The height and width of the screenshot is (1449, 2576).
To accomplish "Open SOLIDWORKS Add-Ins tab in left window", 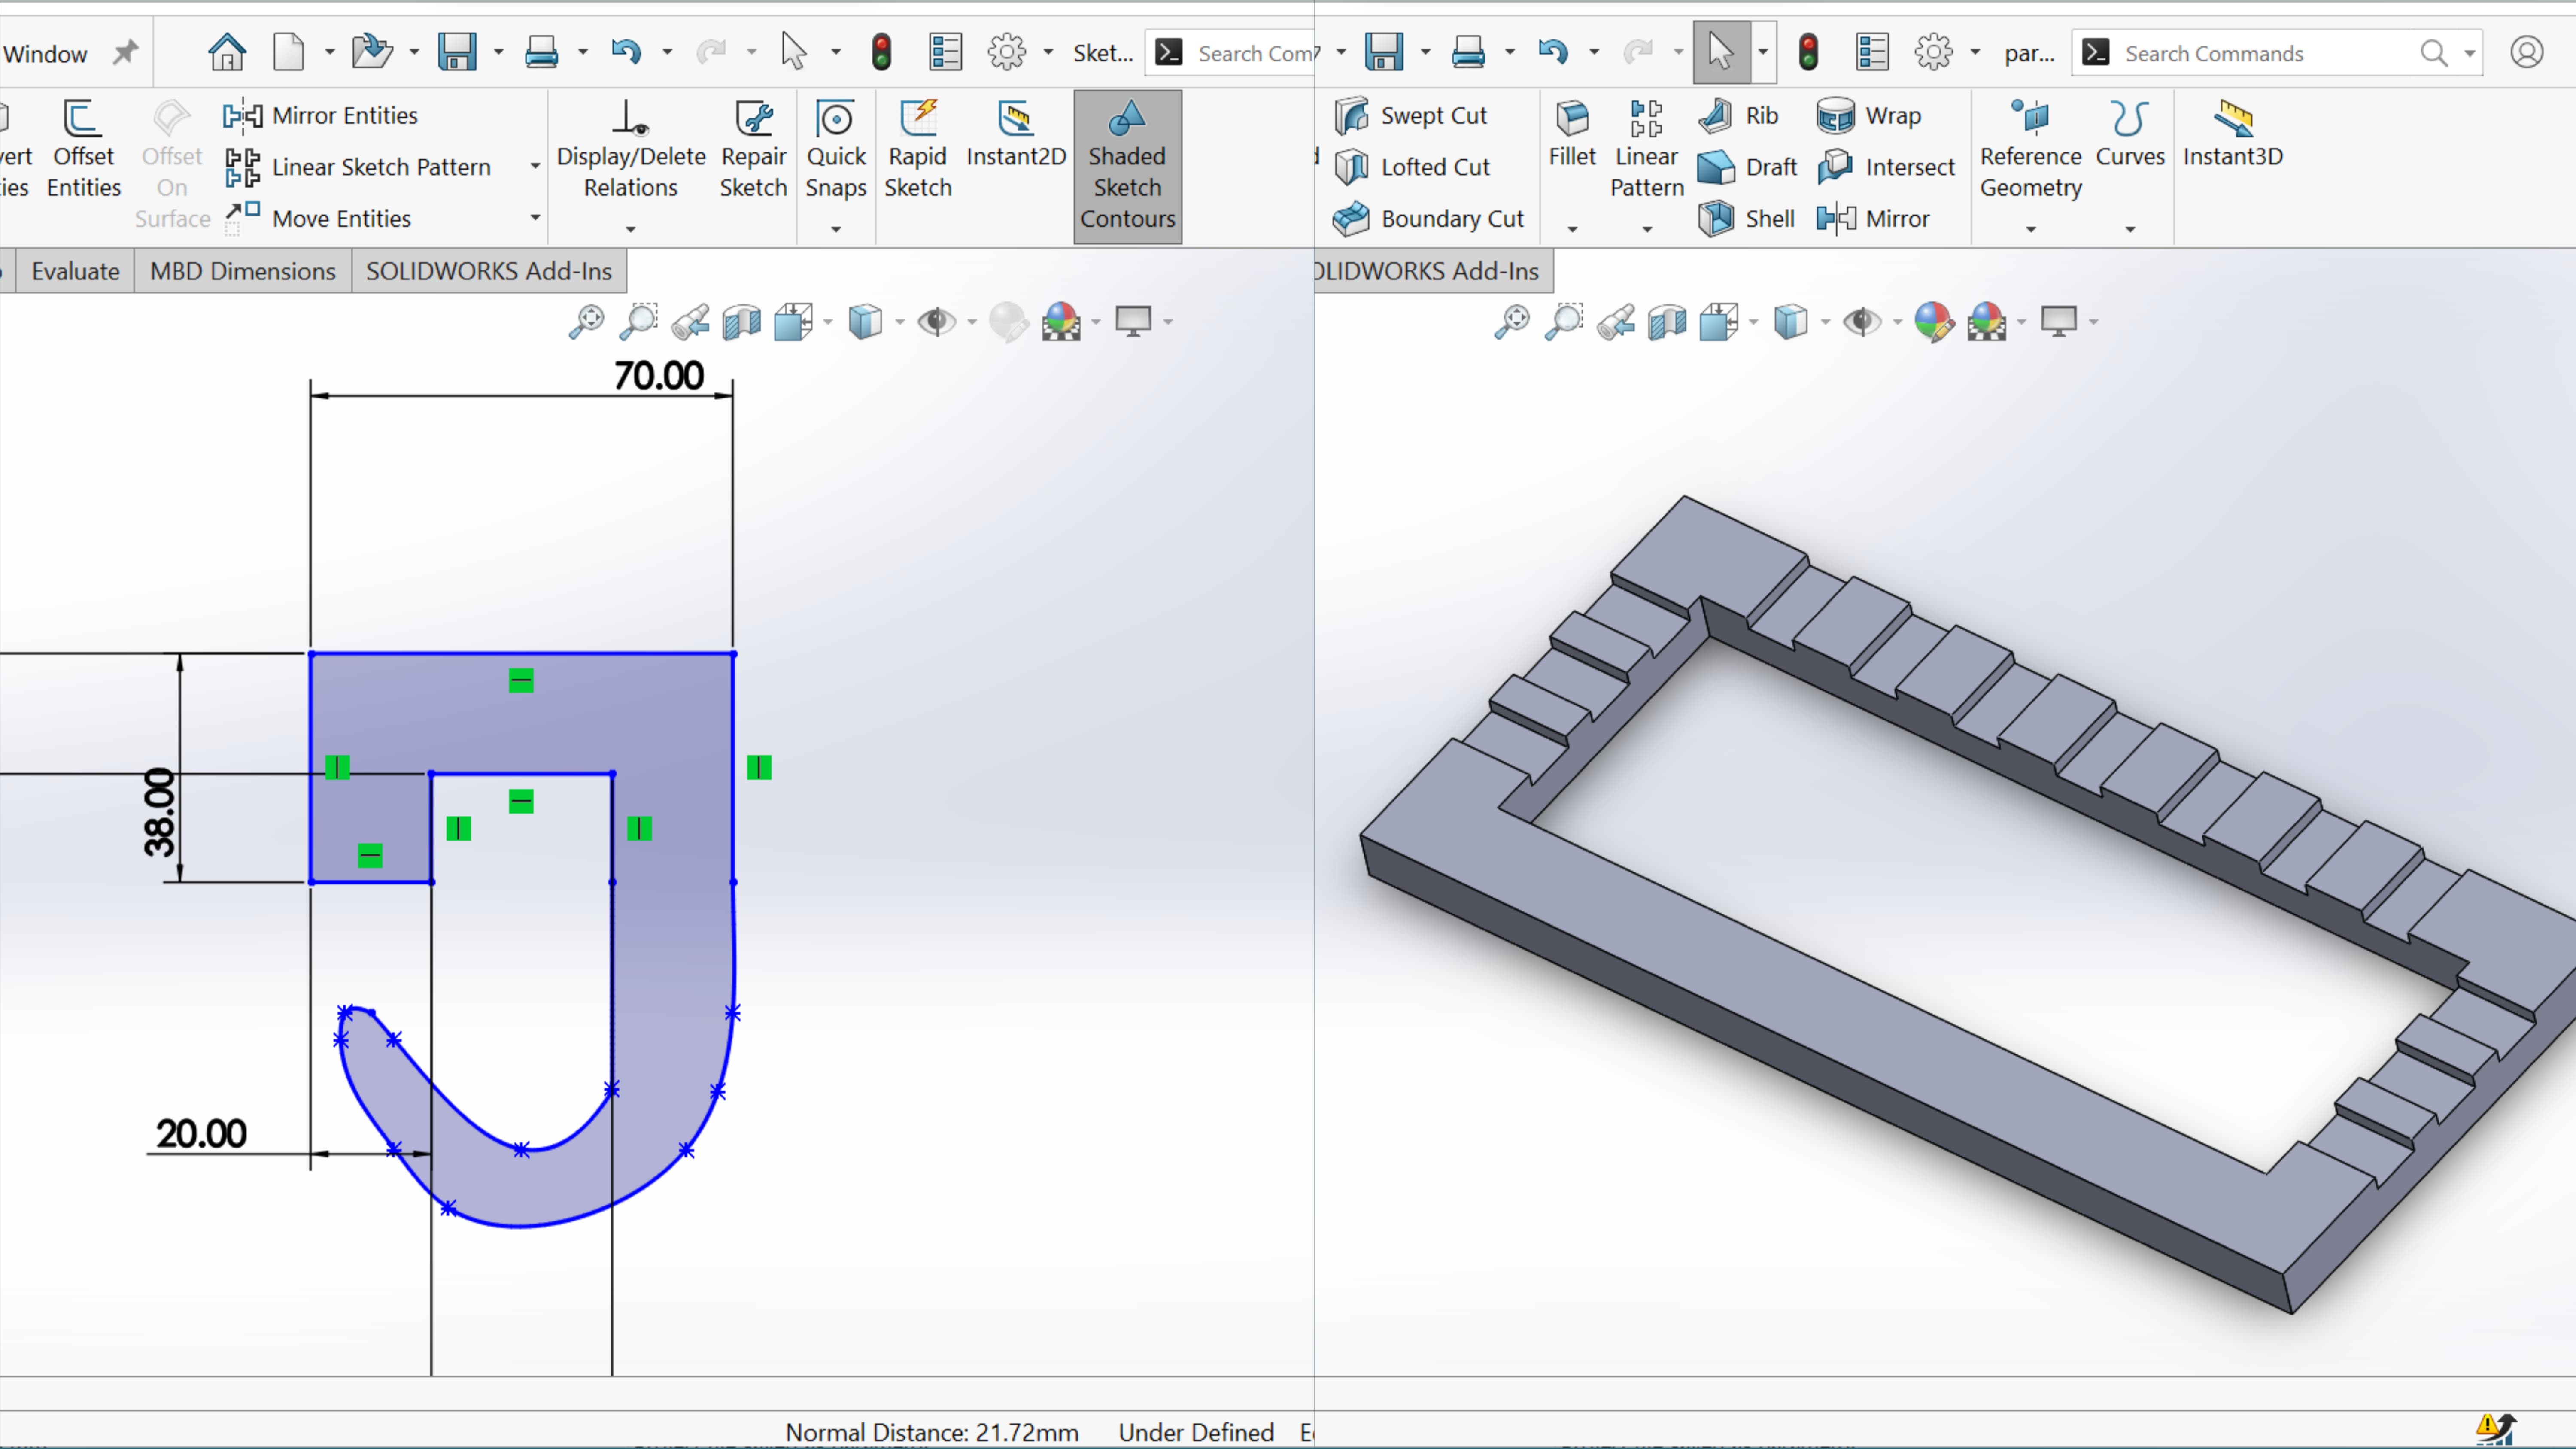I will (489, 271).
